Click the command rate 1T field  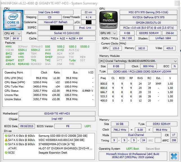(x=174, y=135)
